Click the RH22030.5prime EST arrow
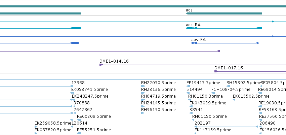This screenshot has height=135, width=286. coord(143,86)
